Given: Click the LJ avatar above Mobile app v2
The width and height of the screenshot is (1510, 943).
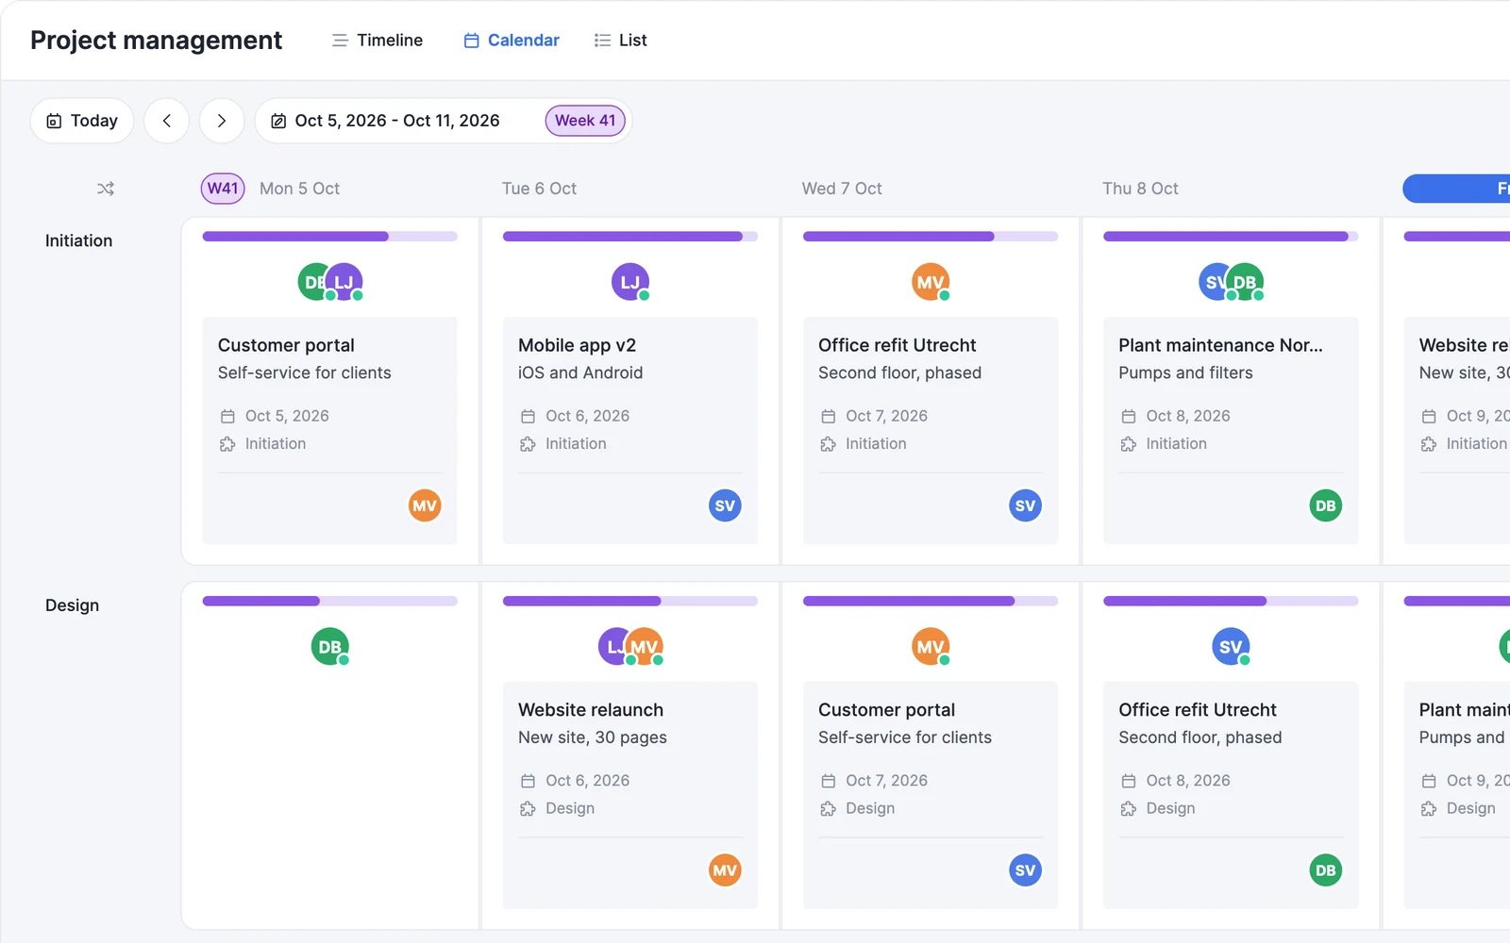Looking at the screenshot, I should click(x=630, y=282).
